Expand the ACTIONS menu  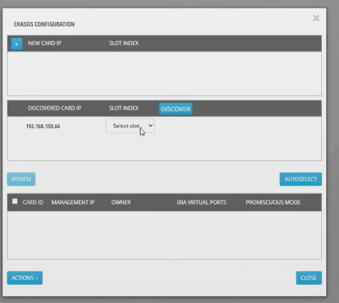click(x=25, y=278)
